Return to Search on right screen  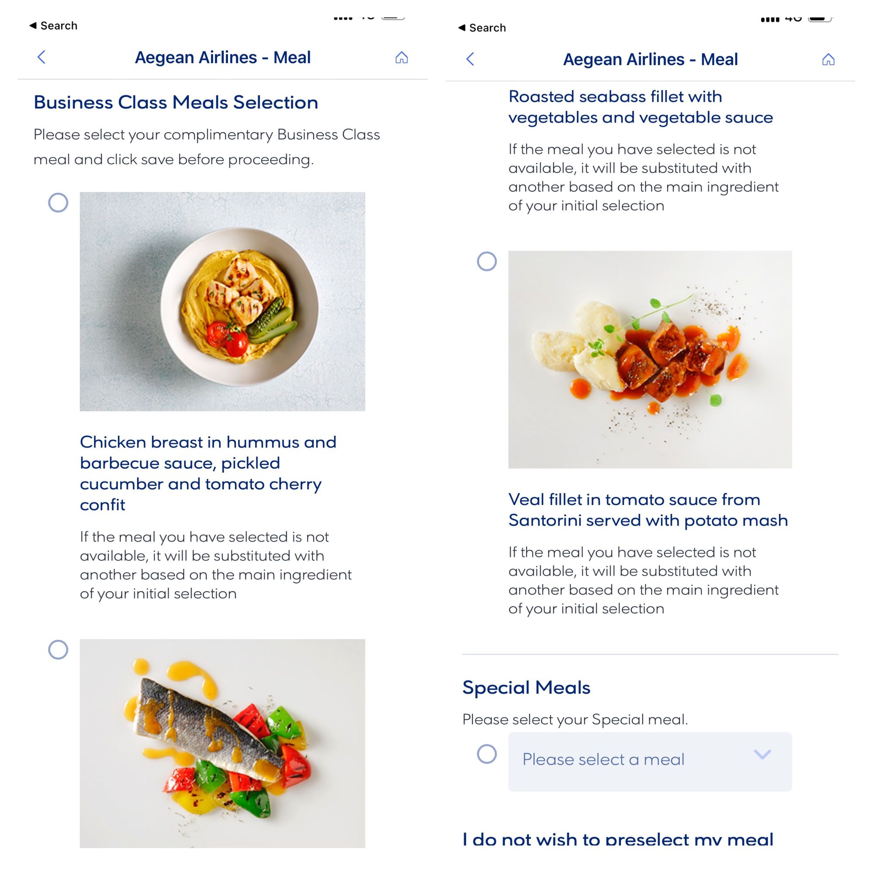pos(482,28)
